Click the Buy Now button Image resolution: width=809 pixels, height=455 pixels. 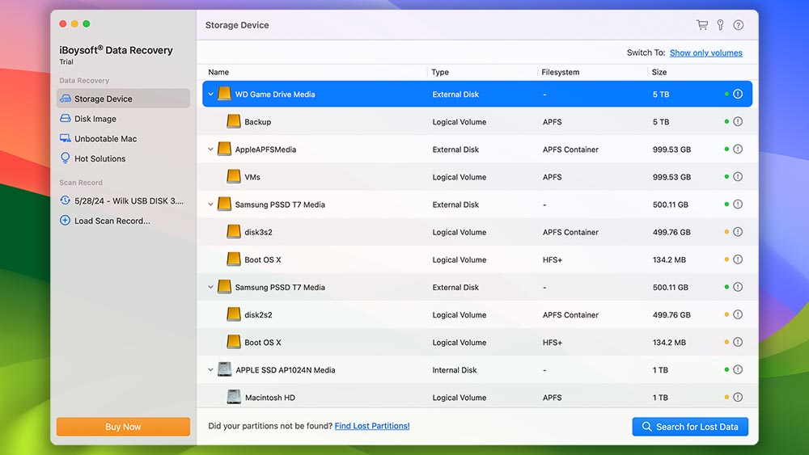(x=123, y=427)
